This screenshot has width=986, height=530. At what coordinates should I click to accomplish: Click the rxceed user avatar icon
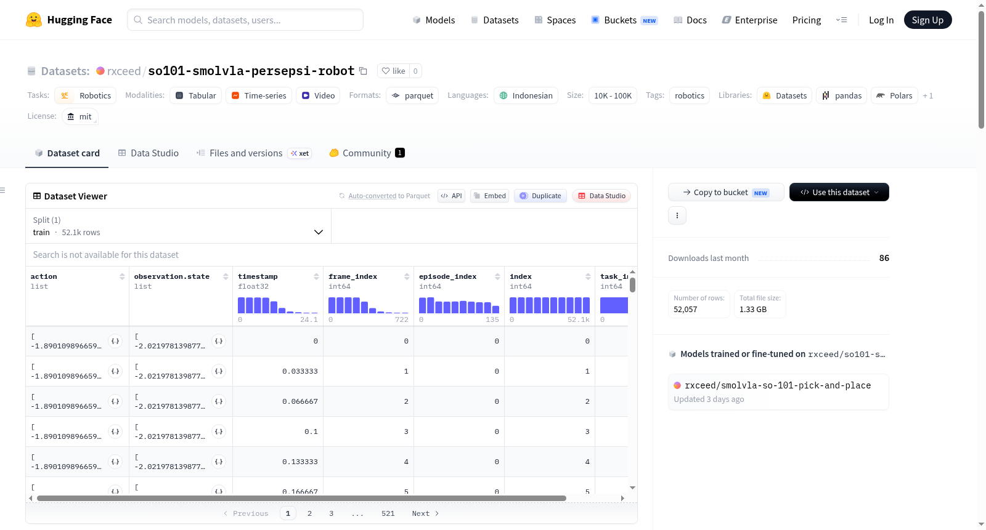[x=100, y=71]
